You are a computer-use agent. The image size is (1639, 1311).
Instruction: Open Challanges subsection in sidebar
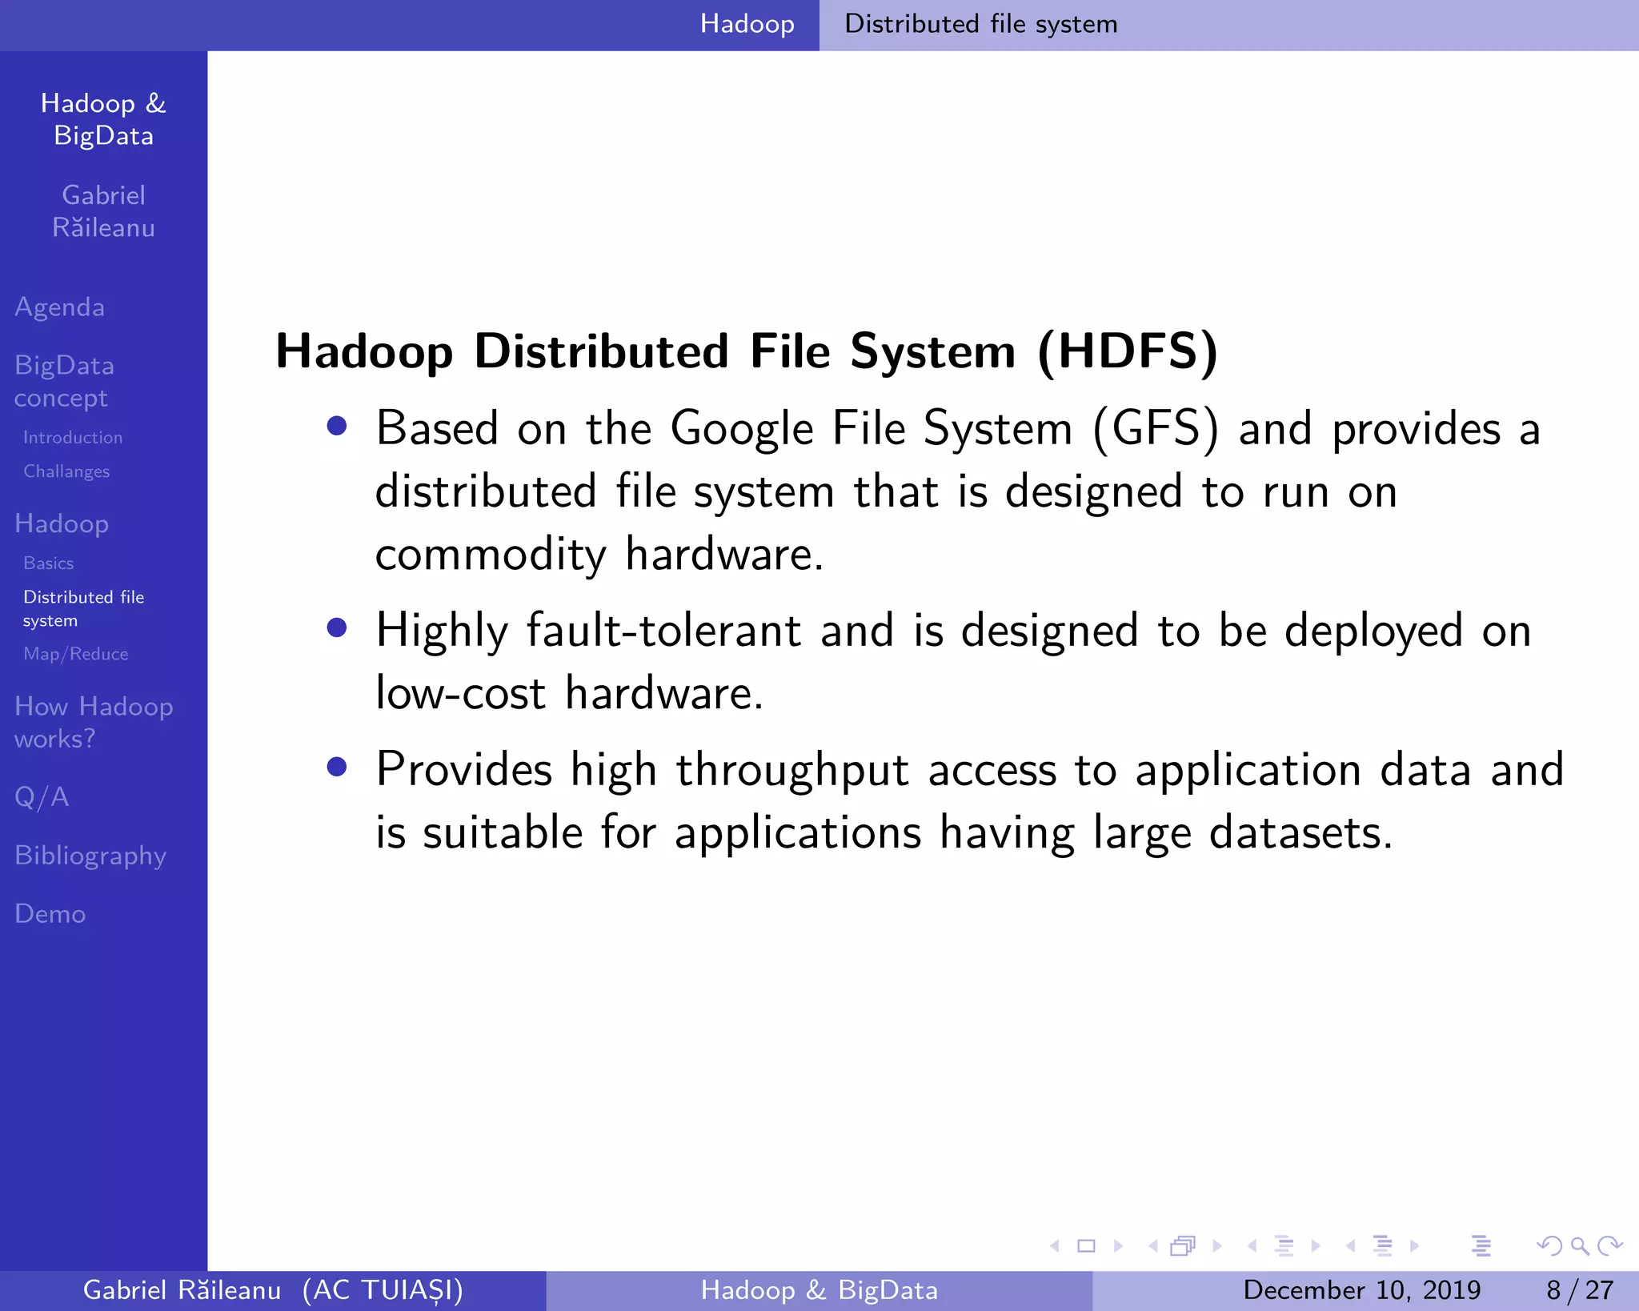(x=66, y=471)
